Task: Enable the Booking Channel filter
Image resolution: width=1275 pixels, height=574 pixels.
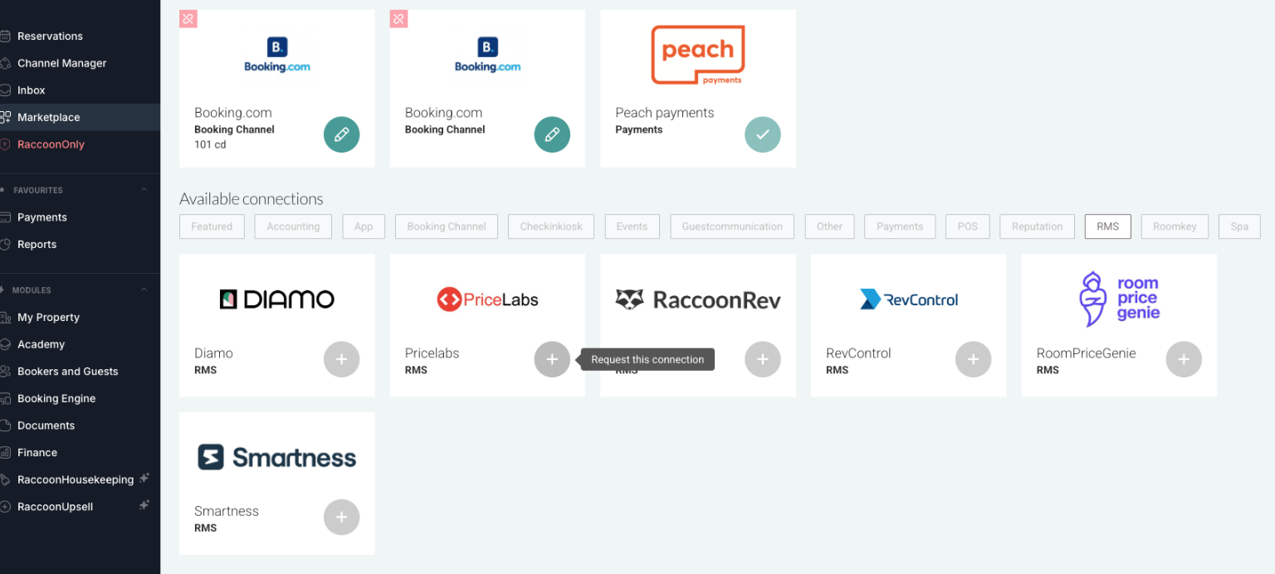Action: 446,226
